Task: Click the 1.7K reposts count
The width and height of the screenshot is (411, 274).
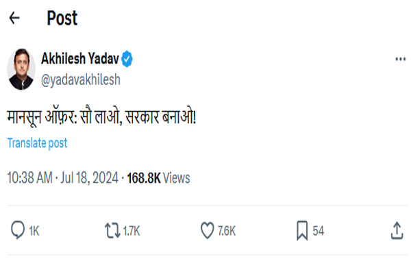Action: (132, 232)
